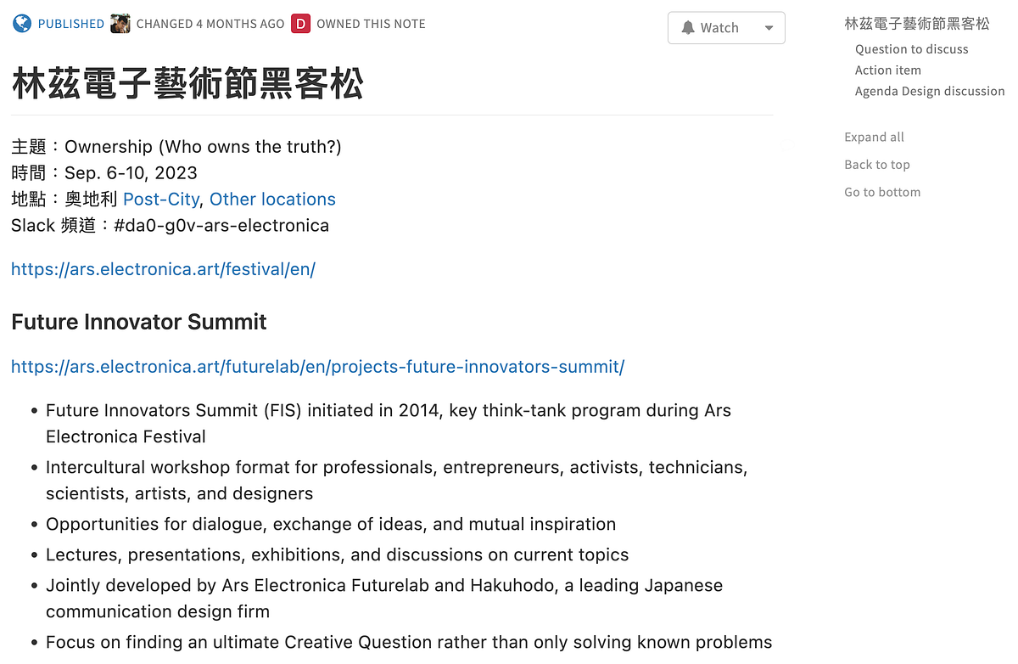Click the Watch button label

[719, 28]
